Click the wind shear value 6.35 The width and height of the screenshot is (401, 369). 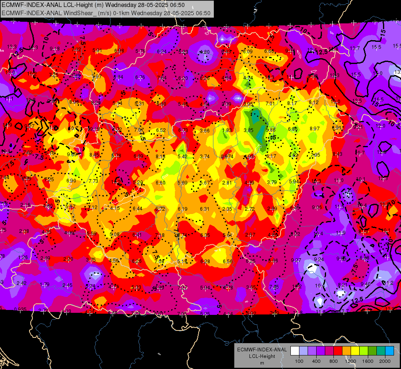205,235
